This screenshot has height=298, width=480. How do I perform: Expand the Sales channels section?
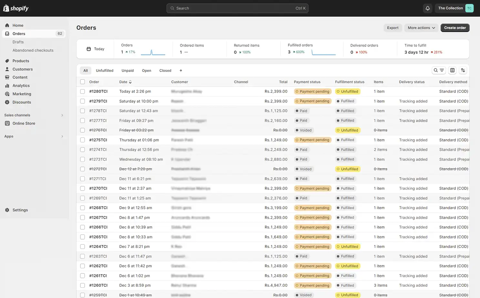(35, 115)
